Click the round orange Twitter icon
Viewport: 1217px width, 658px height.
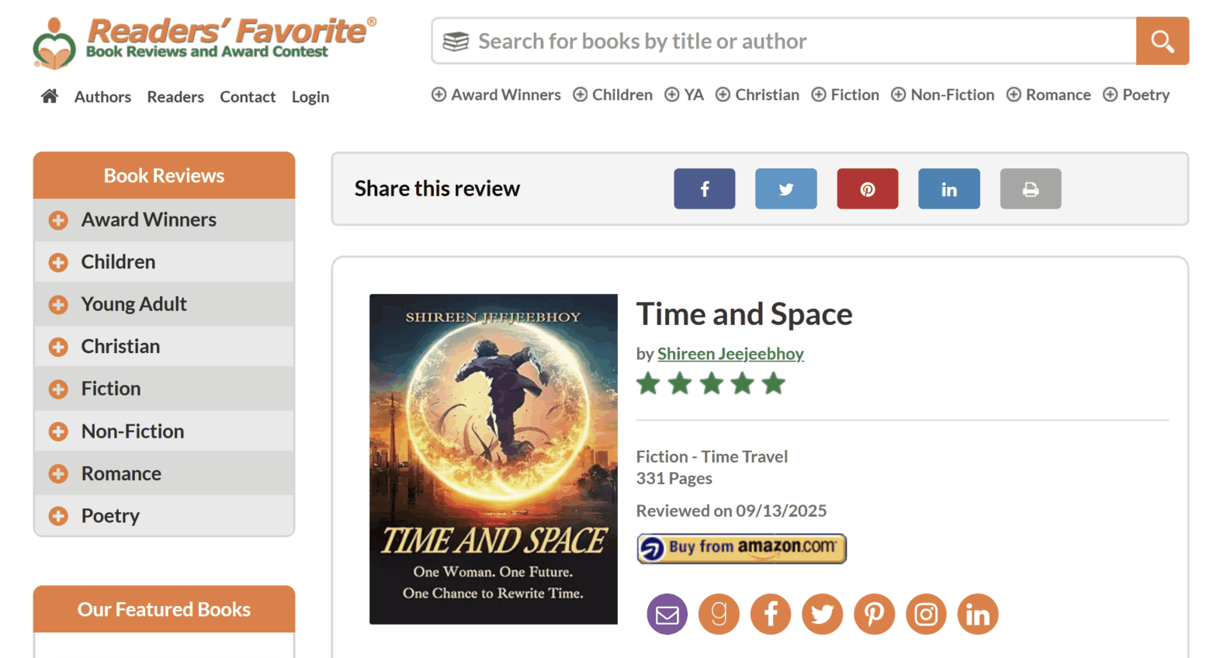pos(823,615)
